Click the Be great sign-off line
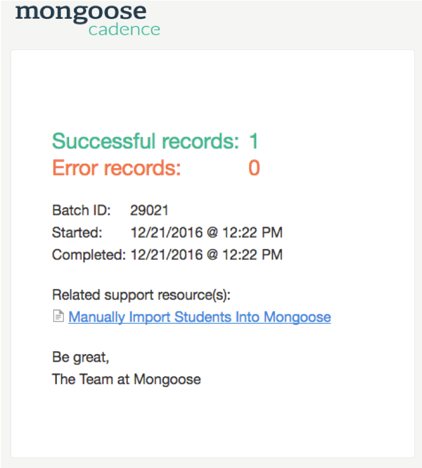422x468 pixels. pos(80,357)
